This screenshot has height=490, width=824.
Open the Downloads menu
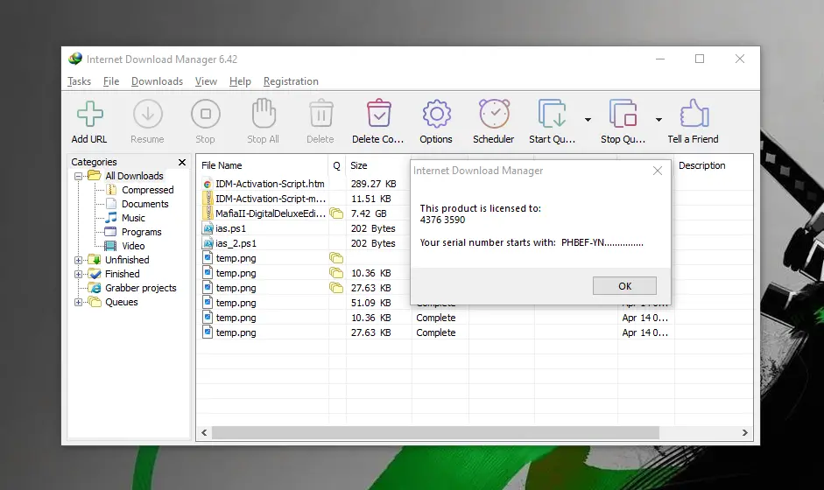point(157,81)
